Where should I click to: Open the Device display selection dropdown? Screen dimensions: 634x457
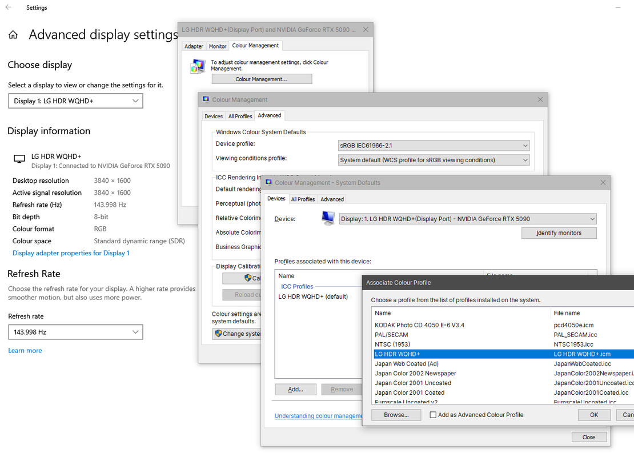468,219
